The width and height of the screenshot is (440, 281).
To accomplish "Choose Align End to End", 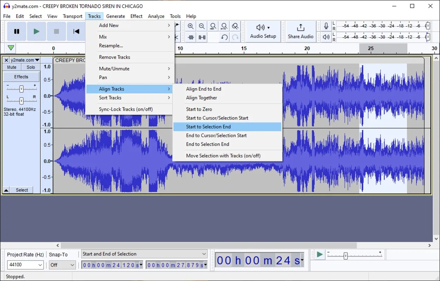I will point(227,89).
